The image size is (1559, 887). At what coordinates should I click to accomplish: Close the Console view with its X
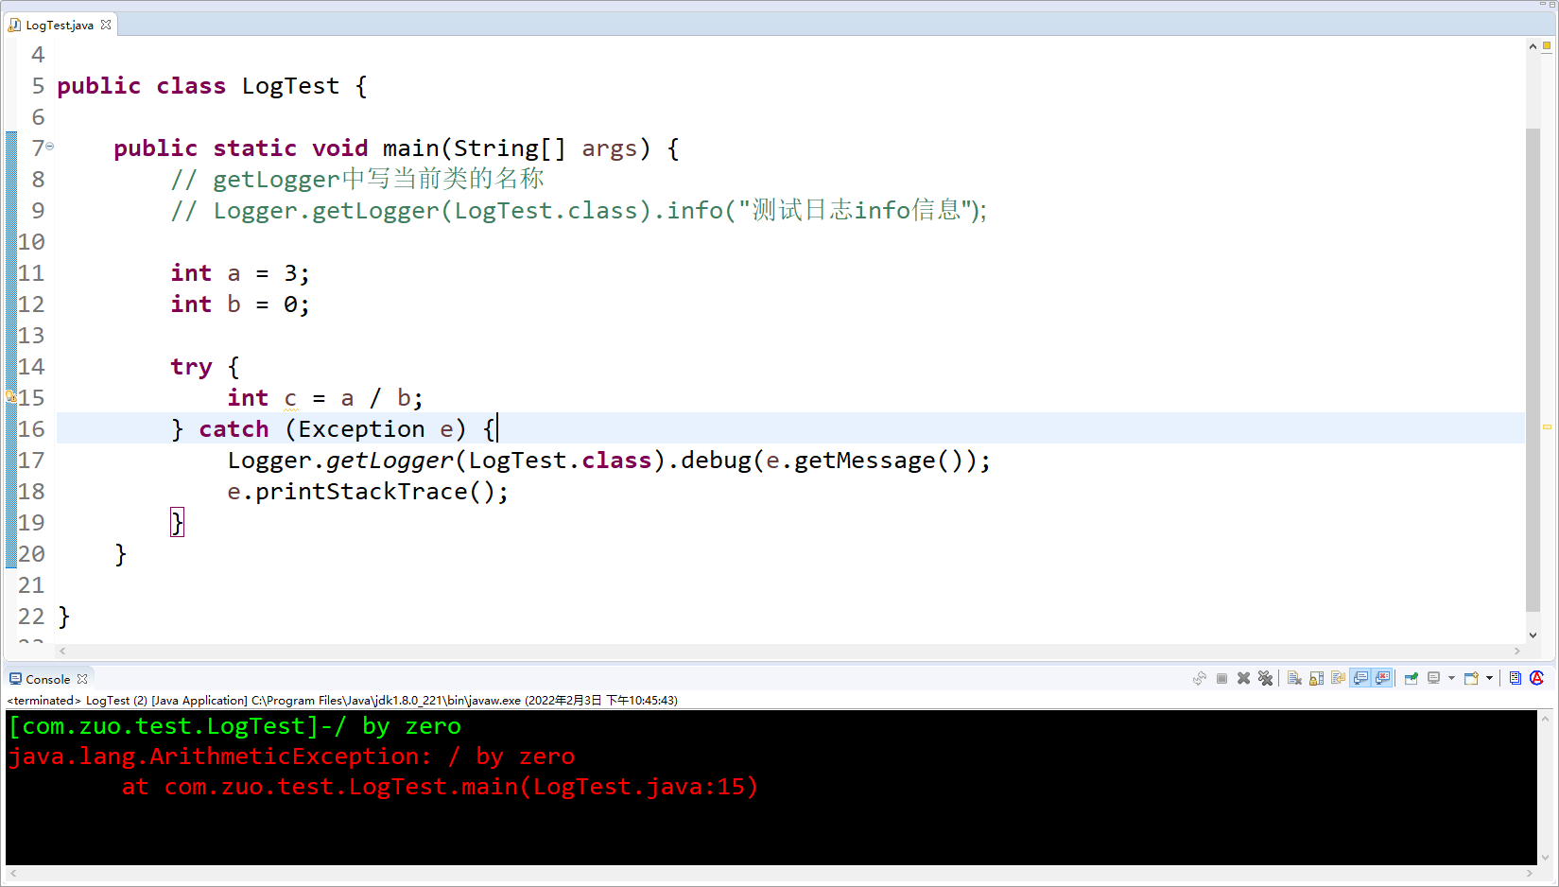[82, 679]
